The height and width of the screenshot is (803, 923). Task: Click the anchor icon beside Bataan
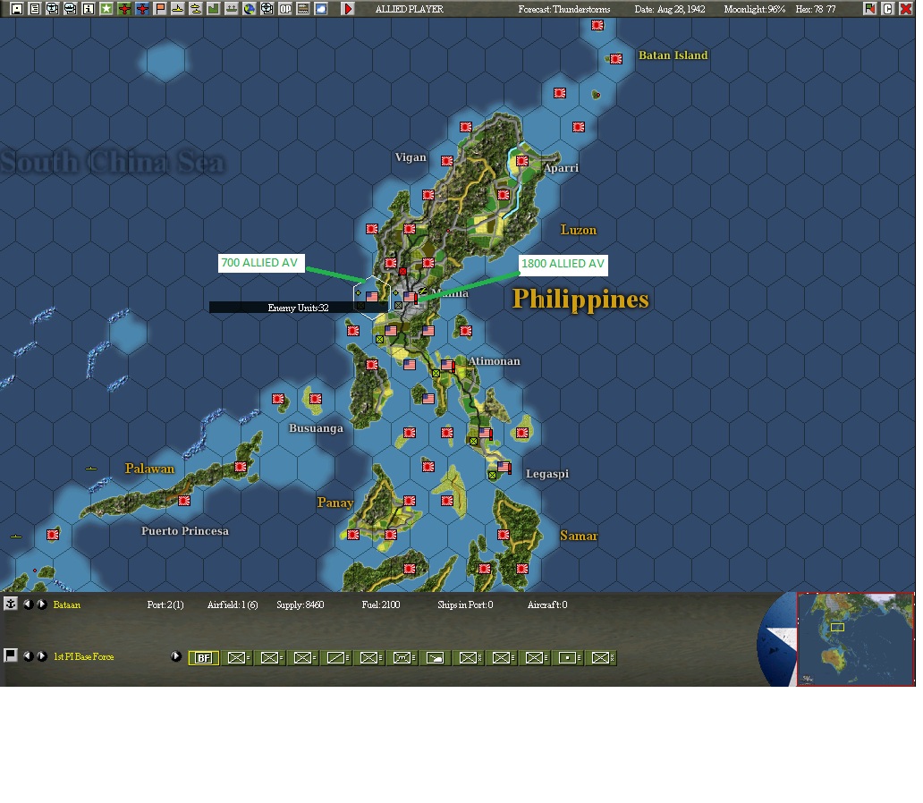[11, 604]
